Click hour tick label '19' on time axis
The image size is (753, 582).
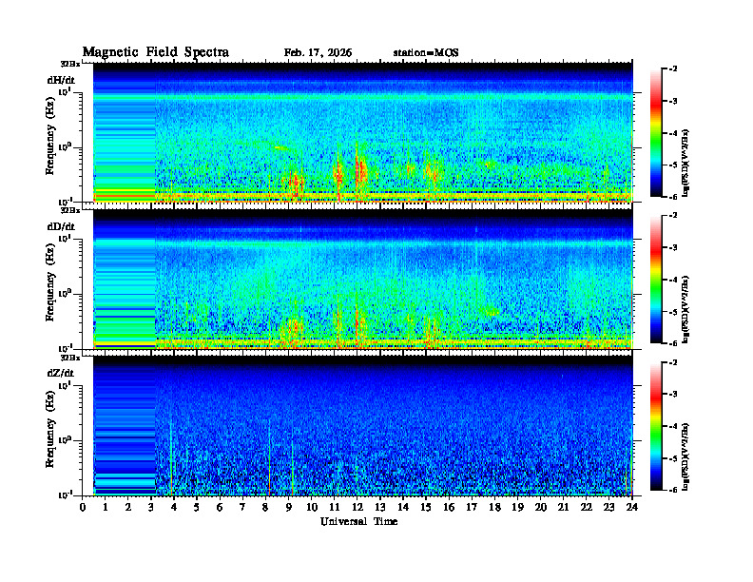tap(517, 508)
